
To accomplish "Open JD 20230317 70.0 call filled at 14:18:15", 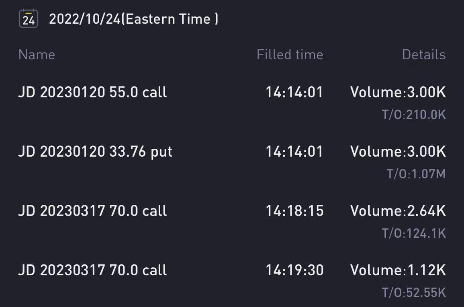I will point(93,211).
